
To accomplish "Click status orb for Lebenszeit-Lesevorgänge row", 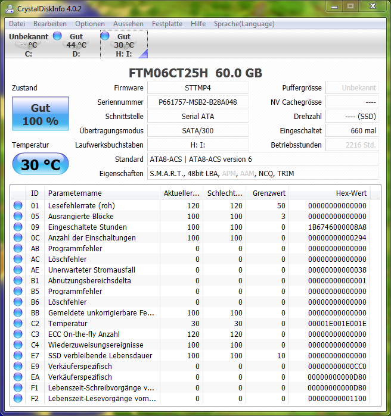I will click(18, 398).
